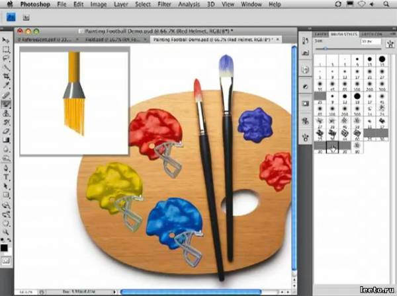The height and width of the screenshot is (296, 397).
Task: Select the Clone Stamp tool
Action: pyautogui.click(x=5, y=113)
